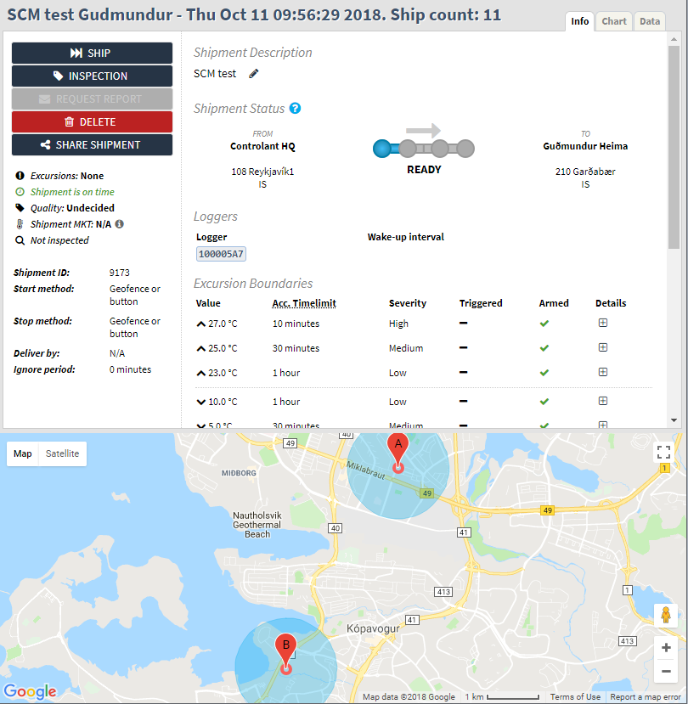Delete the shipment with the DELETE button
Viewport: 688px width, 704px height.
92,121
